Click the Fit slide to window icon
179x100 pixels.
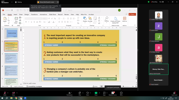point(136,86)
